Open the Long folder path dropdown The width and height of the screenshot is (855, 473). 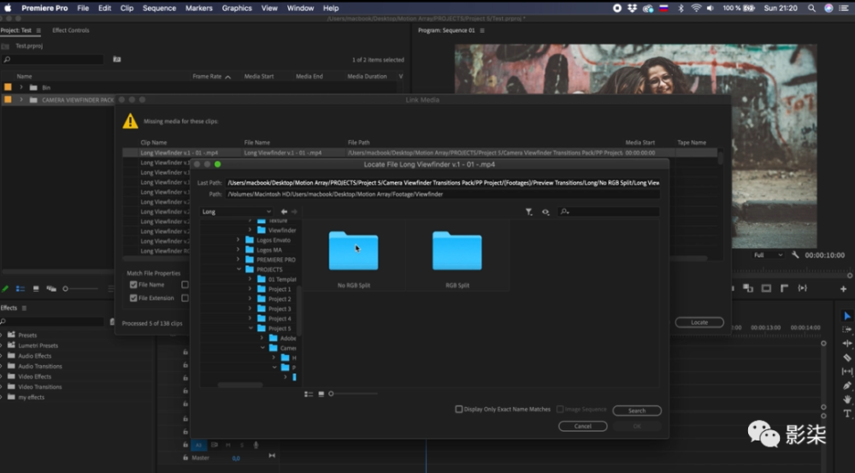[236, 211]
